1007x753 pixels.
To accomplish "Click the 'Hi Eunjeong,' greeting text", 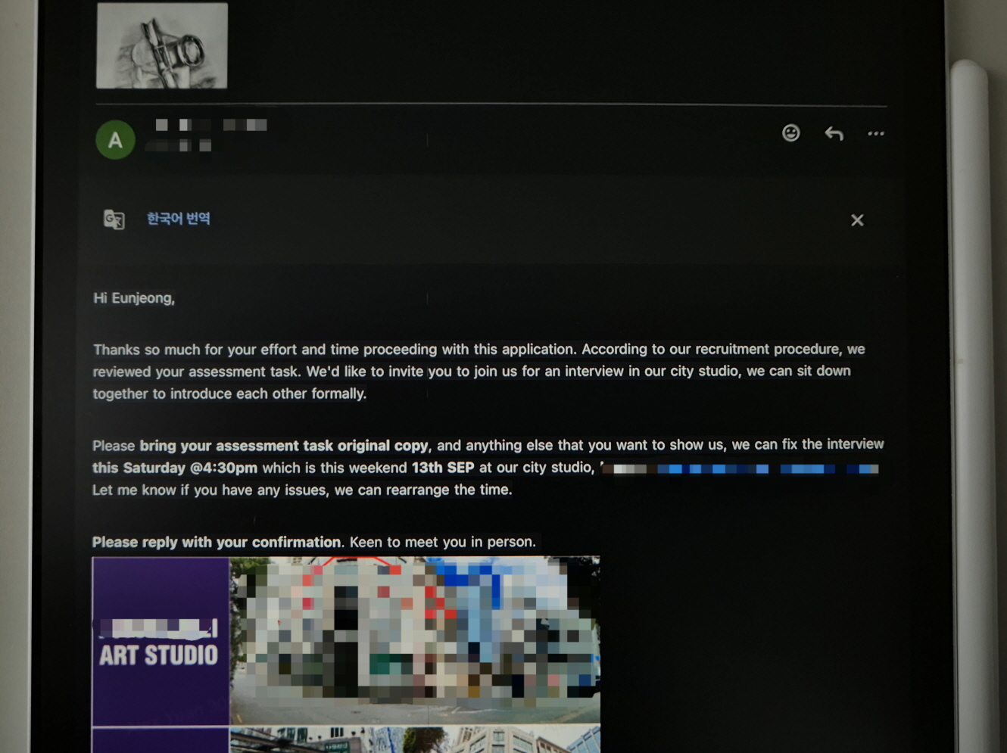I will [x=134, y=298].
